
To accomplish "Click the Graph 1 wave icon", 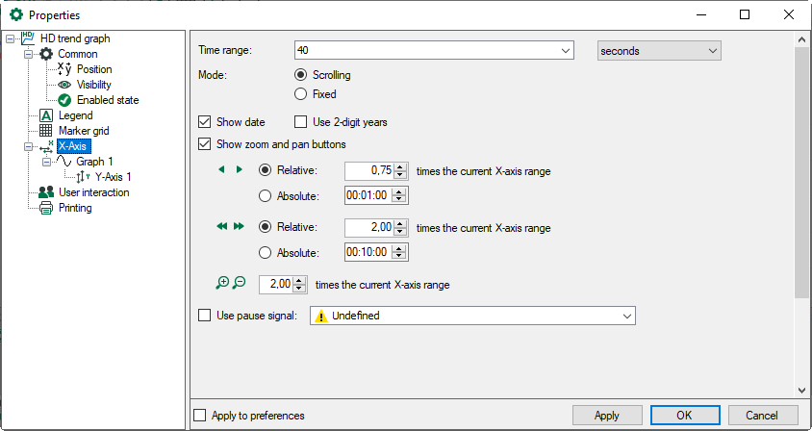I will coord(63,162).
